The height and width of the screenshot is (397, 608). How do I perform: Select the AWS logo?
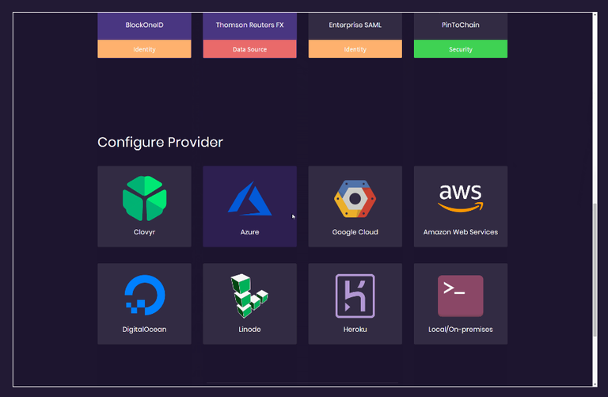coord(460,198)
